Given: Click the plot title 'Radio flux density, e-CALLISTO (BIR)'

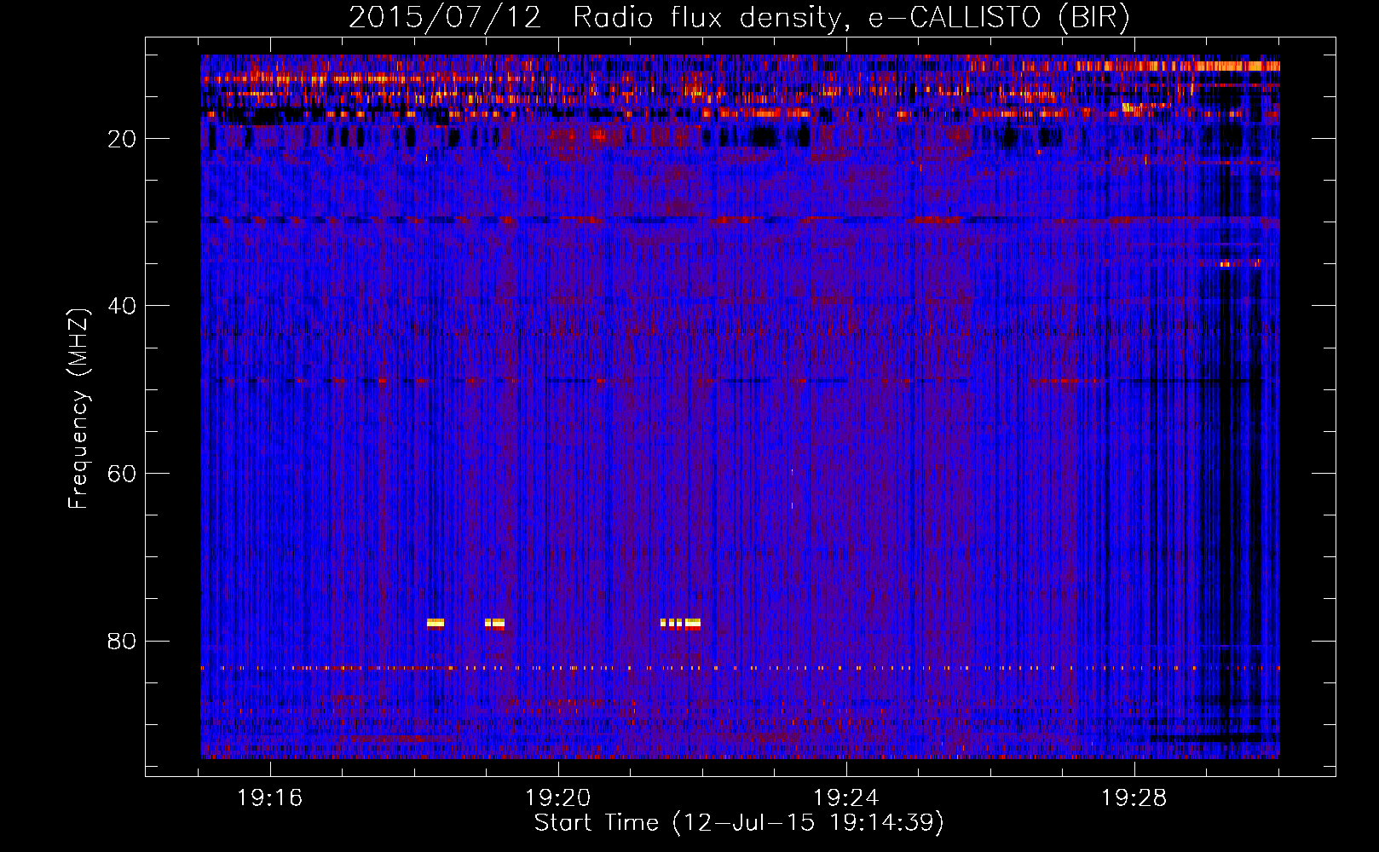Looking at the screenshot, I should [851, 18].
